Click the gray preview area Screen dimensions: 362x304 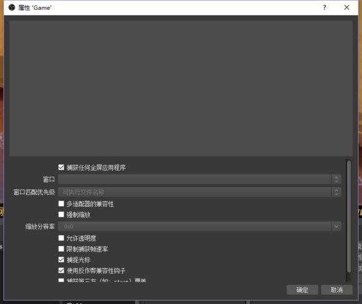click(181, 88)
